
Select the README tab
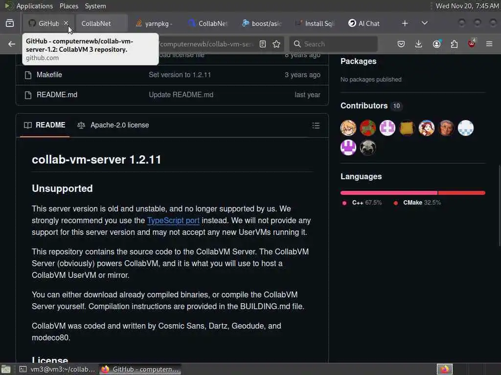pyautogui.click(x=45, y=125)
